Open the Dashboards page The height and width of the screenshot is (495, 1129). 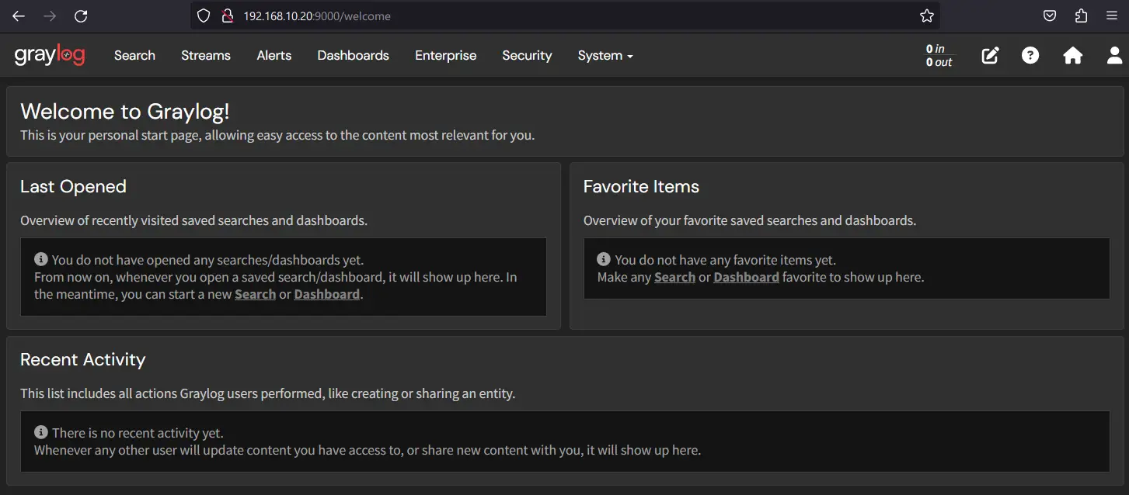coord(354,55)
